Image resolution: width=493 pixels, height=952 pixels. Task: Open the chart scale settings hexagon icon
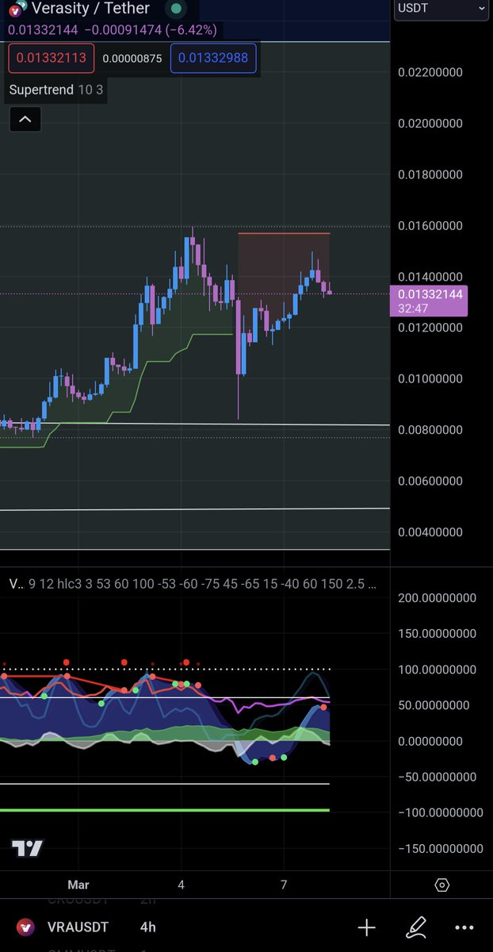(442, 885)
